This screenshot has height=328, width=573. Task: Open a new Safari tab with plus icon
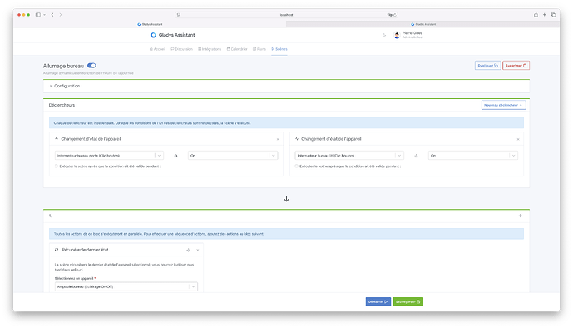(545, 15)
